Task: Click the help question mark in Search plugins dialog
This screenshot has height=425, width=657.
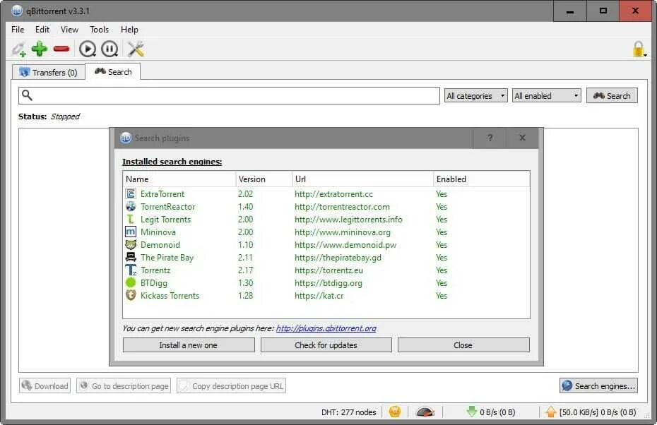Action: coord(490,138)
